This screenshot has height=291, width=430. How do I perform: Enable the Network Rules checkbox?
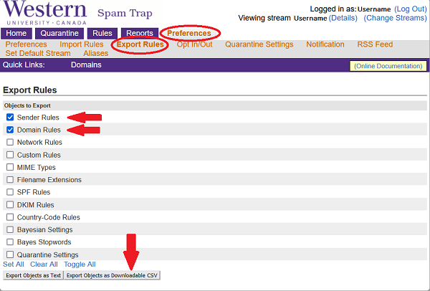(10, 143)
